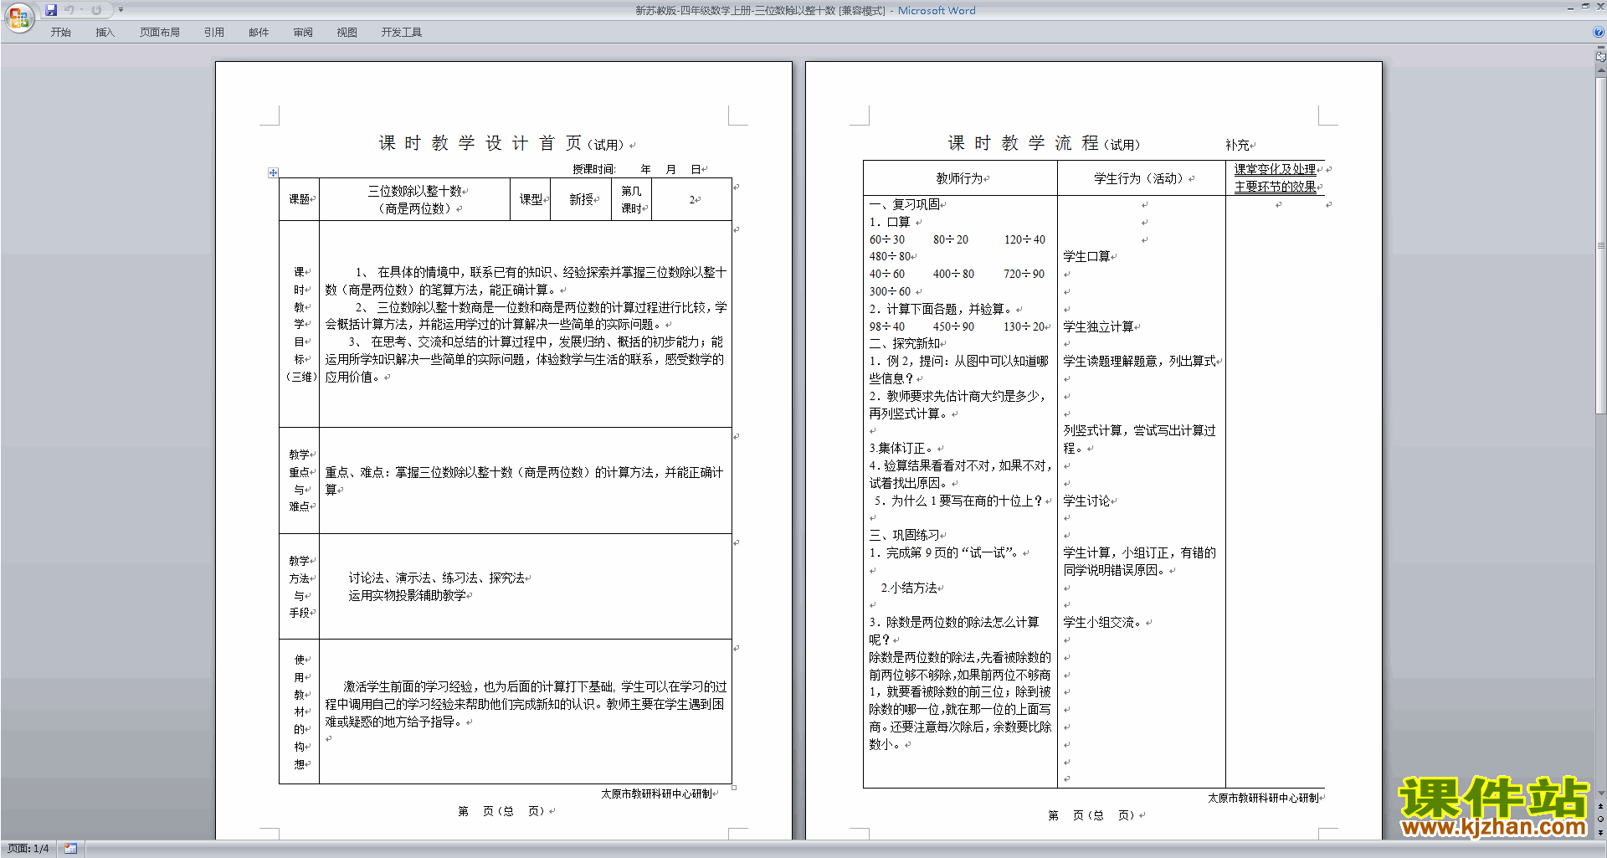
Task: Open the 开发工具 ribbon tab
Action: tap(402, 33)
